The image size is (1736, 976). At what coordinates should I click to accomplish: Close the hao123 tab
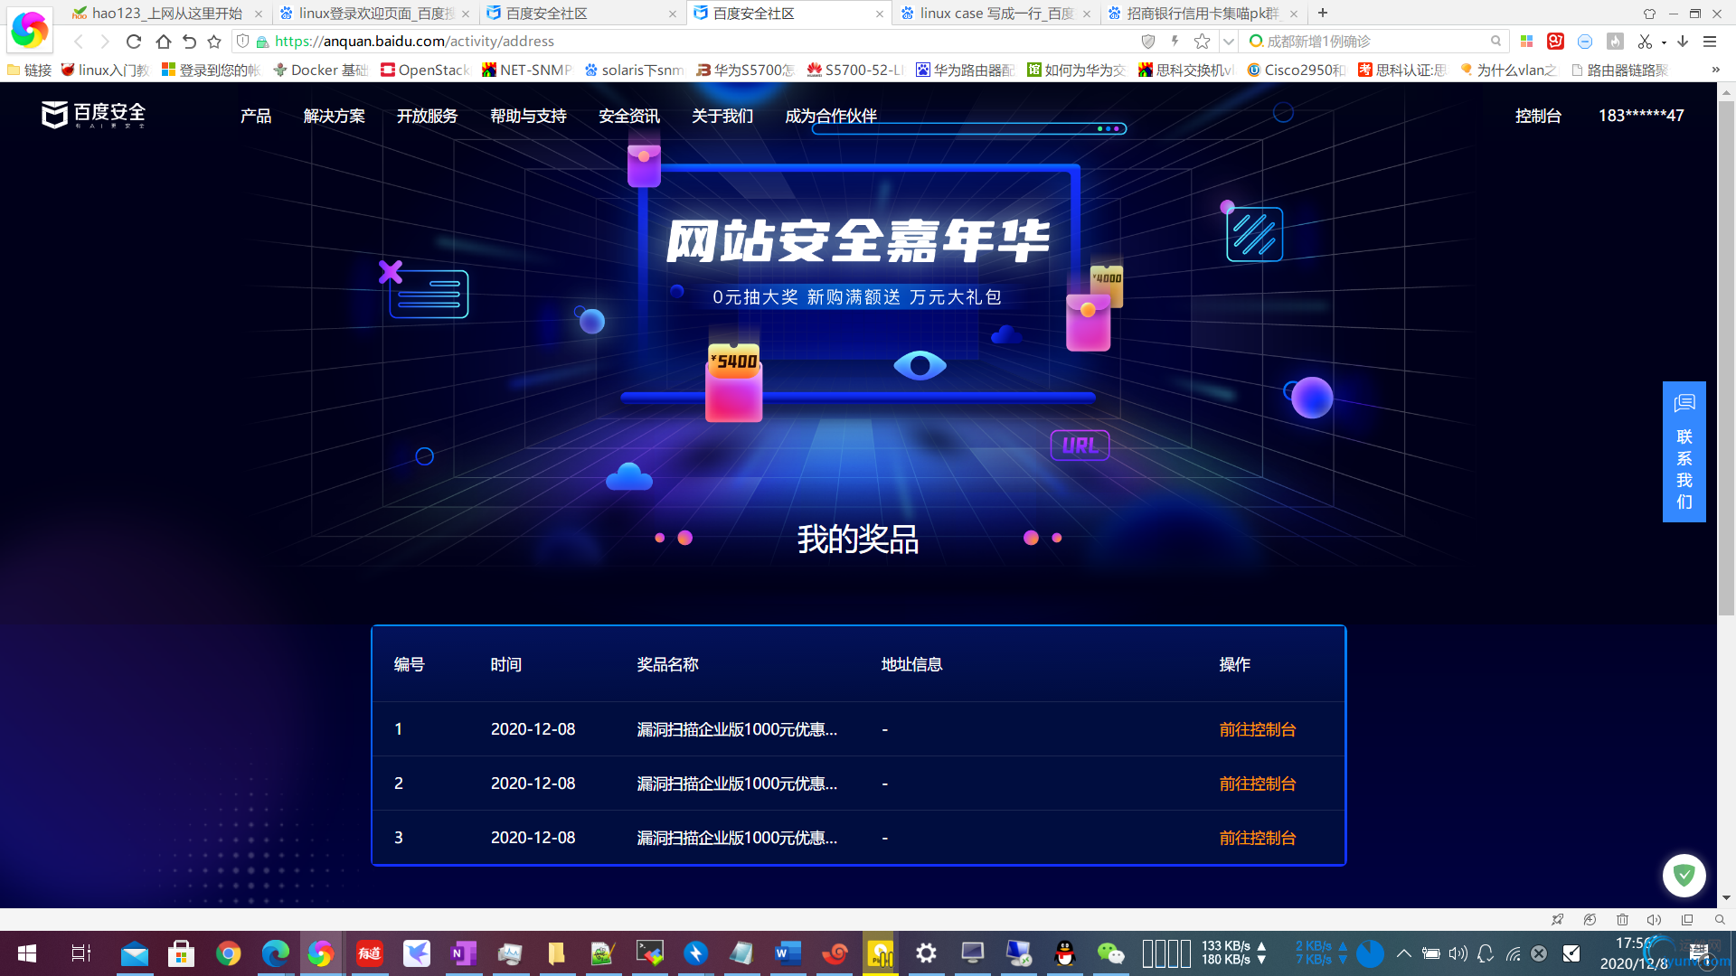pos(259,14)
